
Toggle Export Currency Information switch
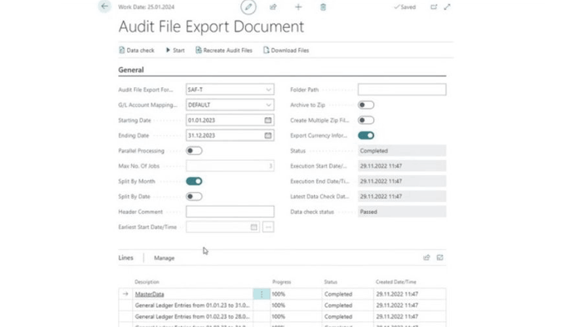366,135
